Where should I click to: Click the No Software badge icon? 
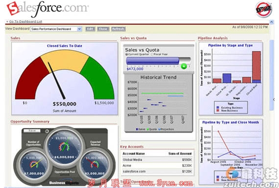coord(264,9)
